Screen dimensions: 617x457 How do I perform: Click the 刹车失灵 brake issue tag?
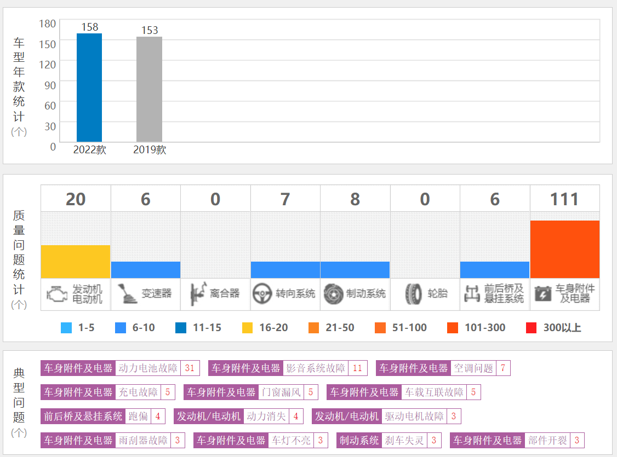pos(405,441)
